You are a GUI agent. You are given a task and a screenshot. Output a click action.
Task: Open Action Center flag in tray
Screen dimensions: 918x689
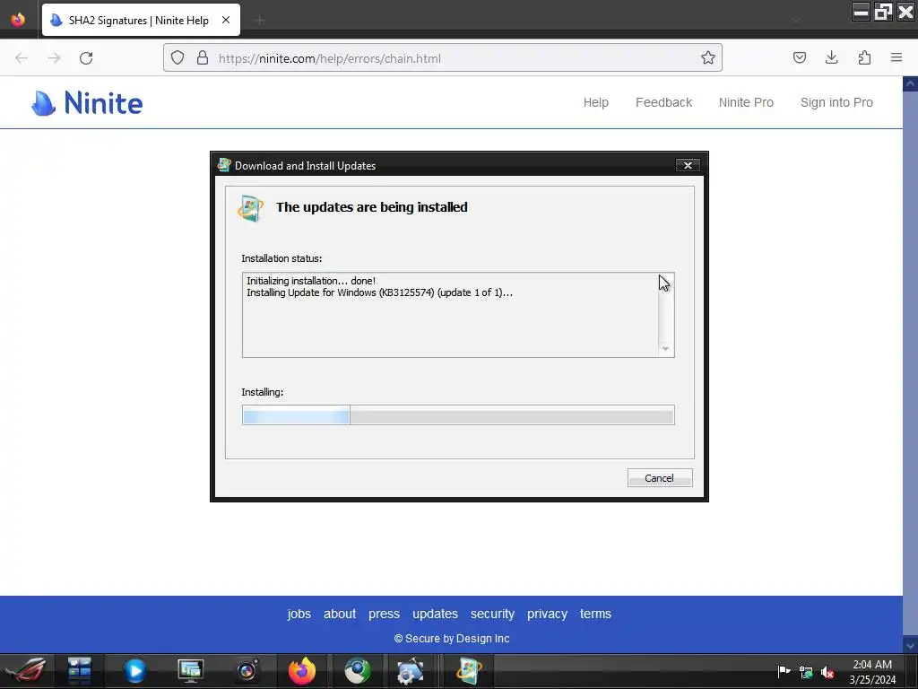[x=784, y=671]
